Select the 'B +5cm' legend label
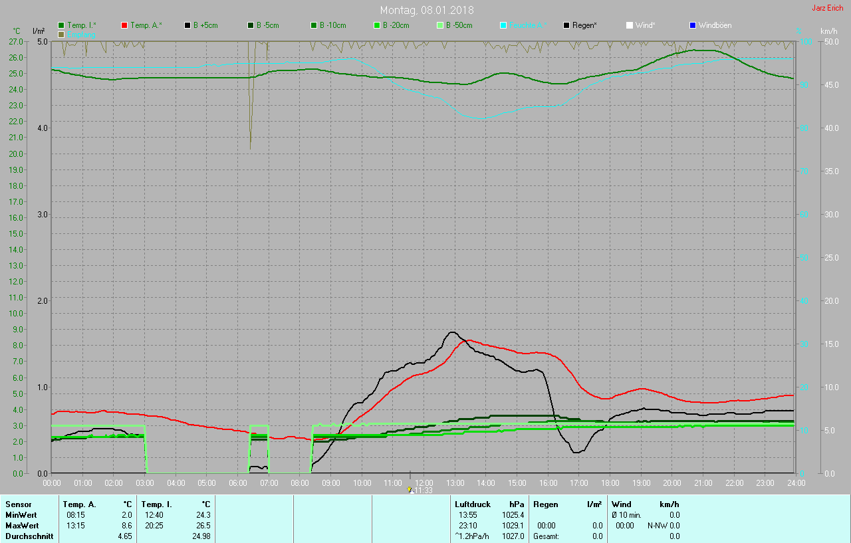 click(x=205, y=25)
